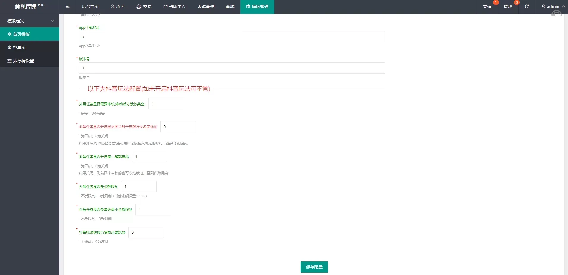Click the admin user avatar icon
This screenshot has height=275, width=568.
(x=542, y=6)
